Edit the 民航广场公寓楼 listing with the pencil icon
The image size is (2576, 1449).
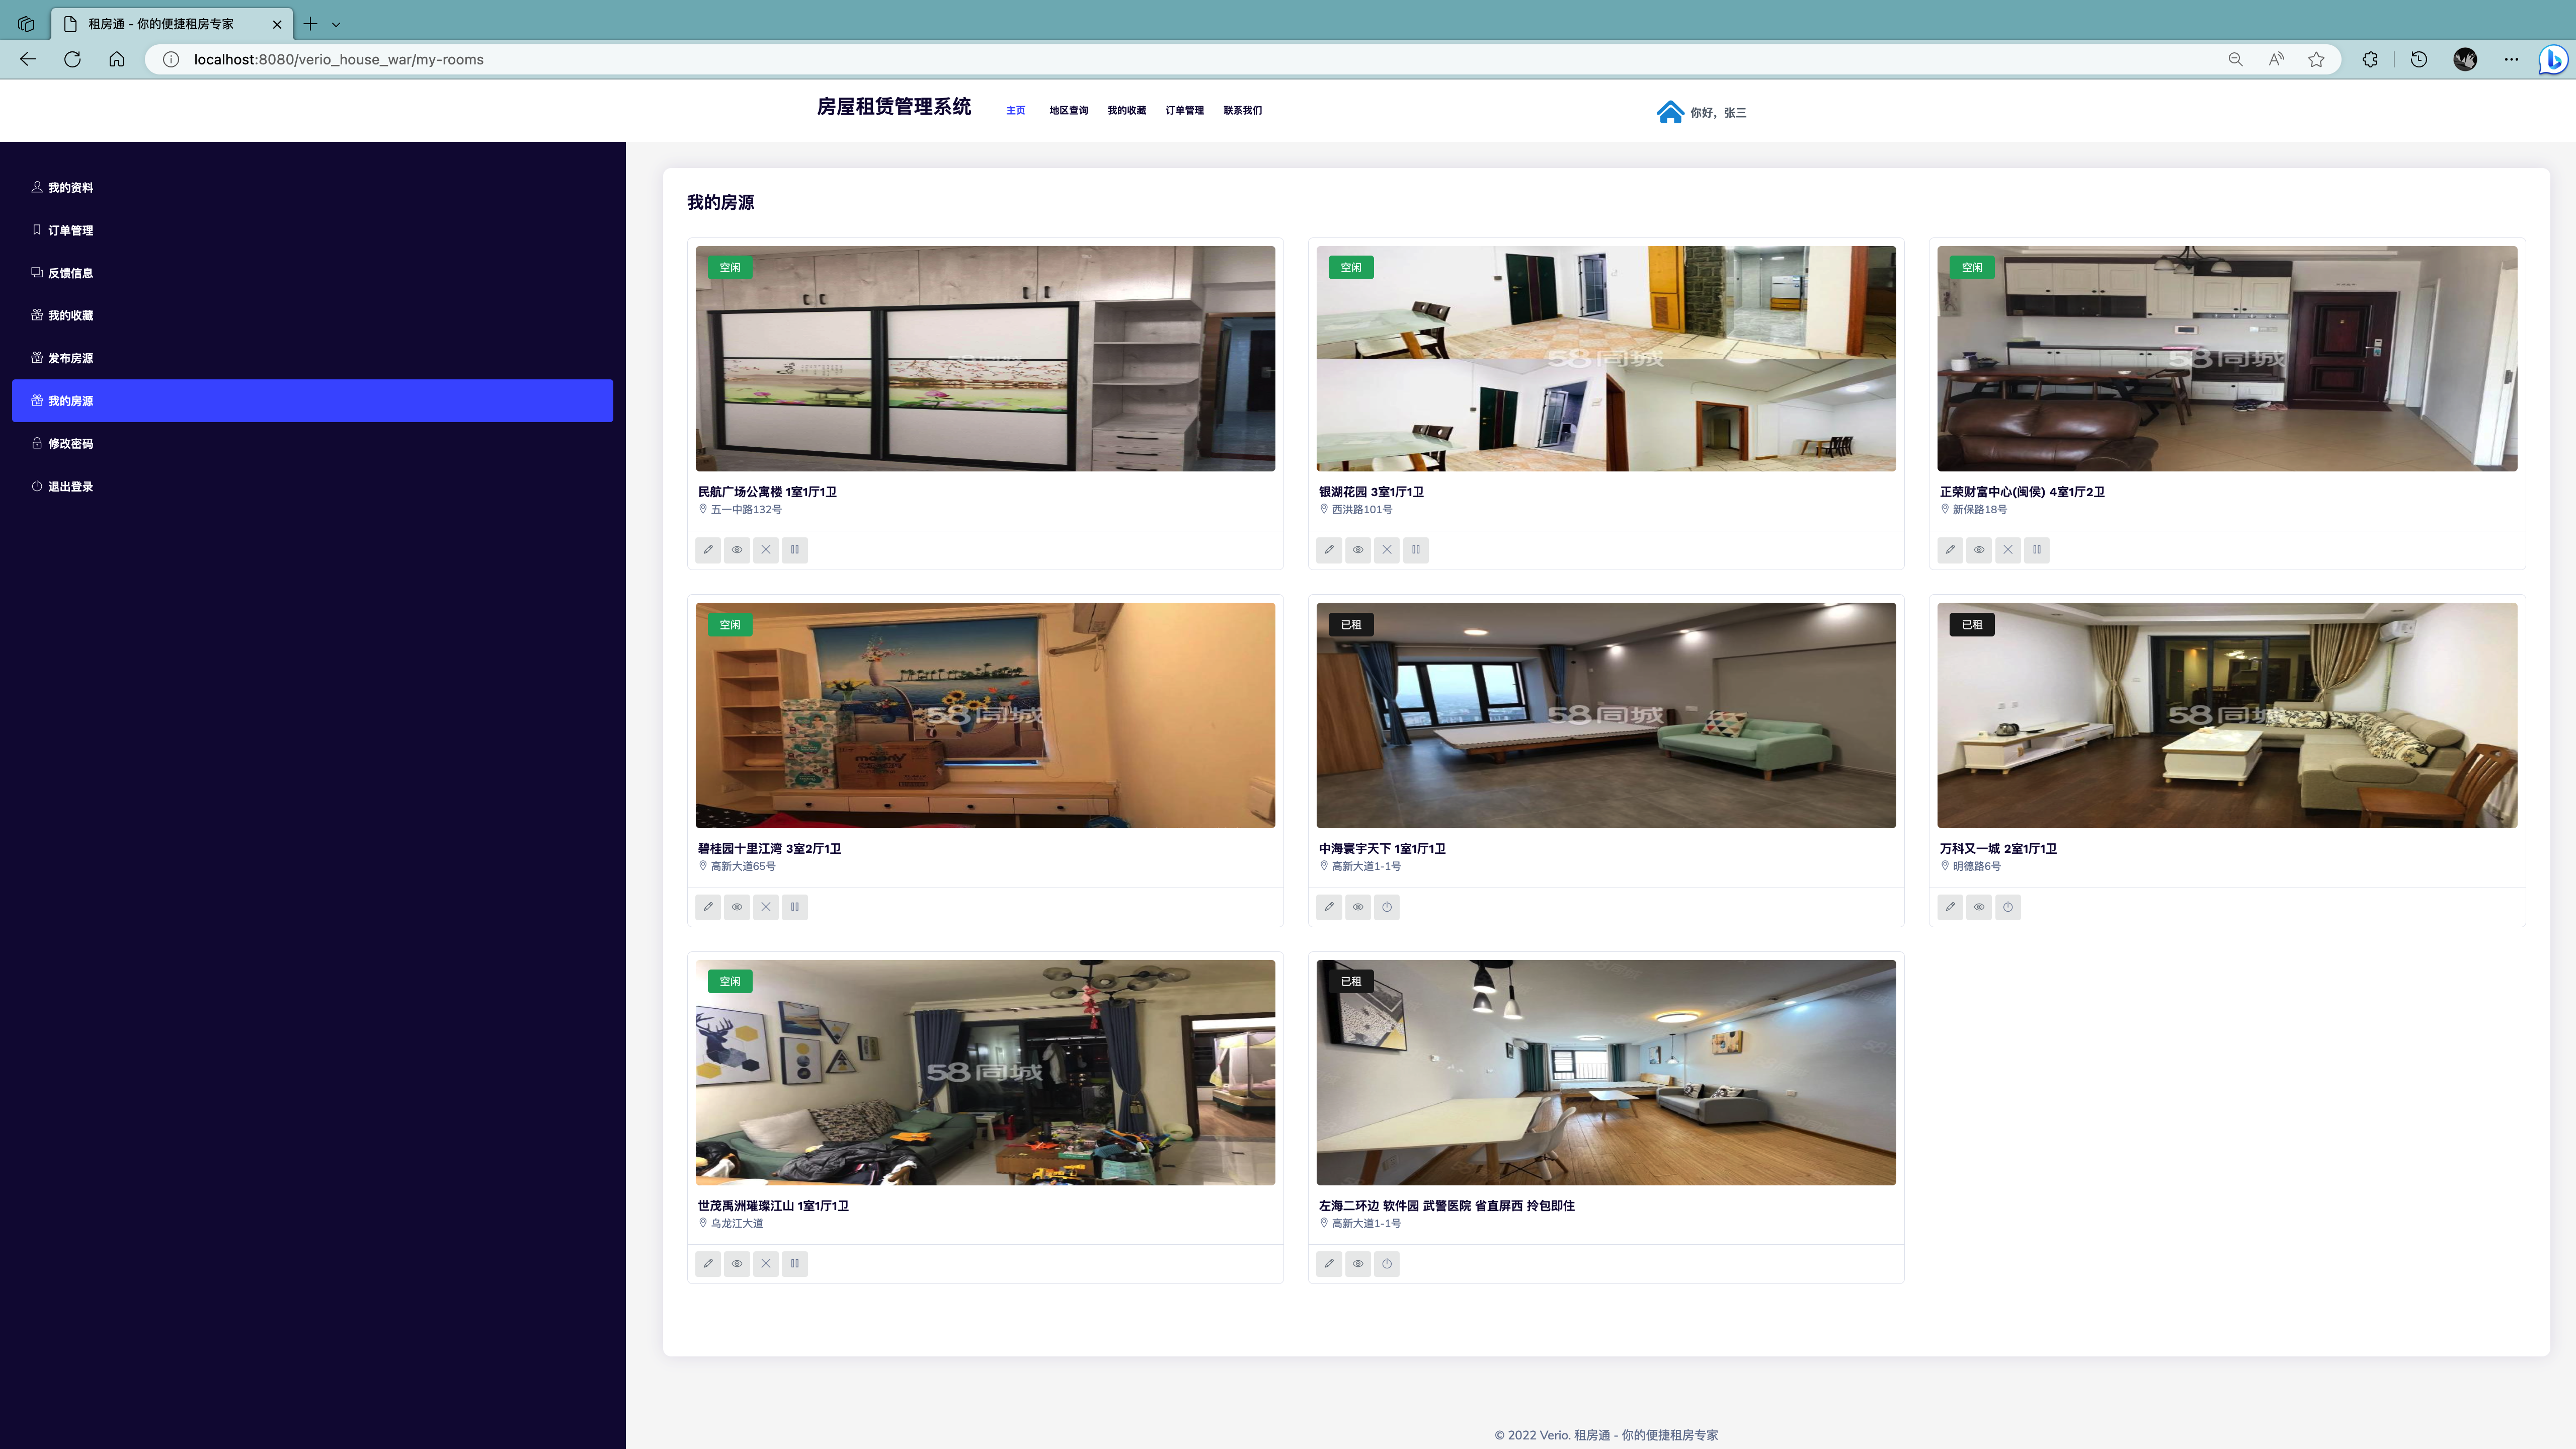[708, 549]
